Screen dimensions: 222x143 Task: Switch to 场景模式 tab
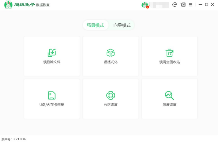pos(95,25)
